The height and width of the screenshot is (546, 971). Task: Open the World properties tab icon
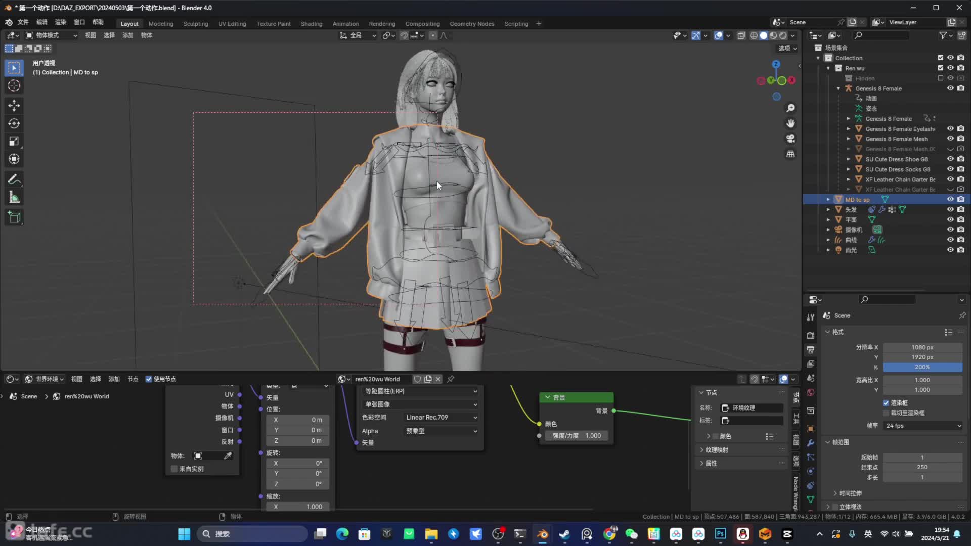click(811, 393)
